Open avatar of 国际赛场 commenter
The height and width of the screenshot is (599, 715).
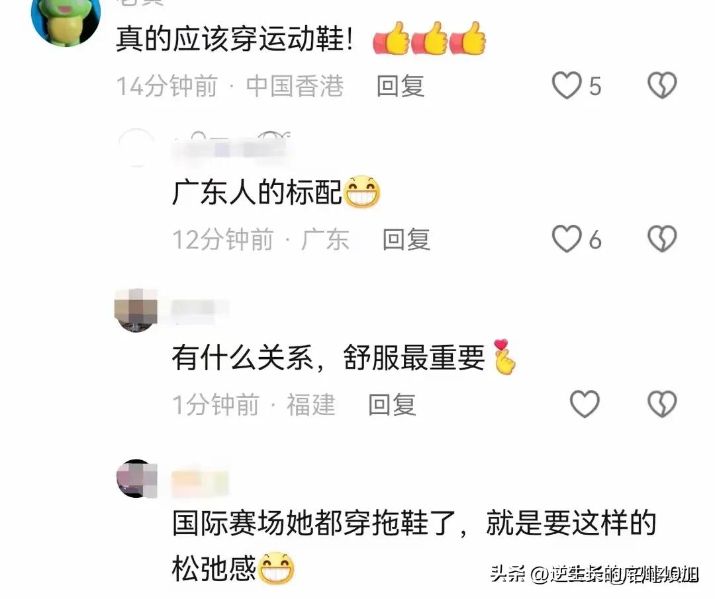pyautogui.click(x=137, y=478)
